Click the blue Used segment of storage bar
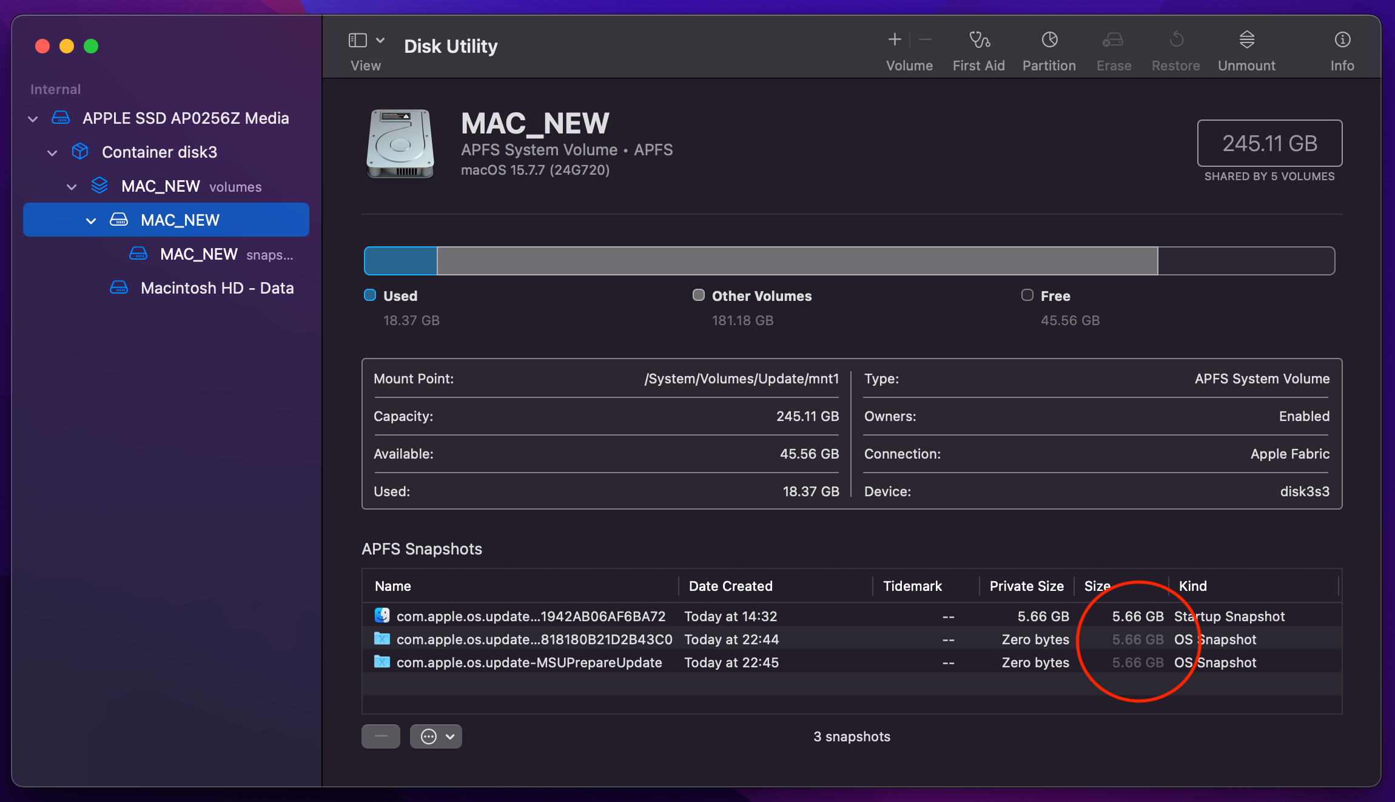Image resolution: width=1395 pixels, height=802 pixels. pos(401,261)
